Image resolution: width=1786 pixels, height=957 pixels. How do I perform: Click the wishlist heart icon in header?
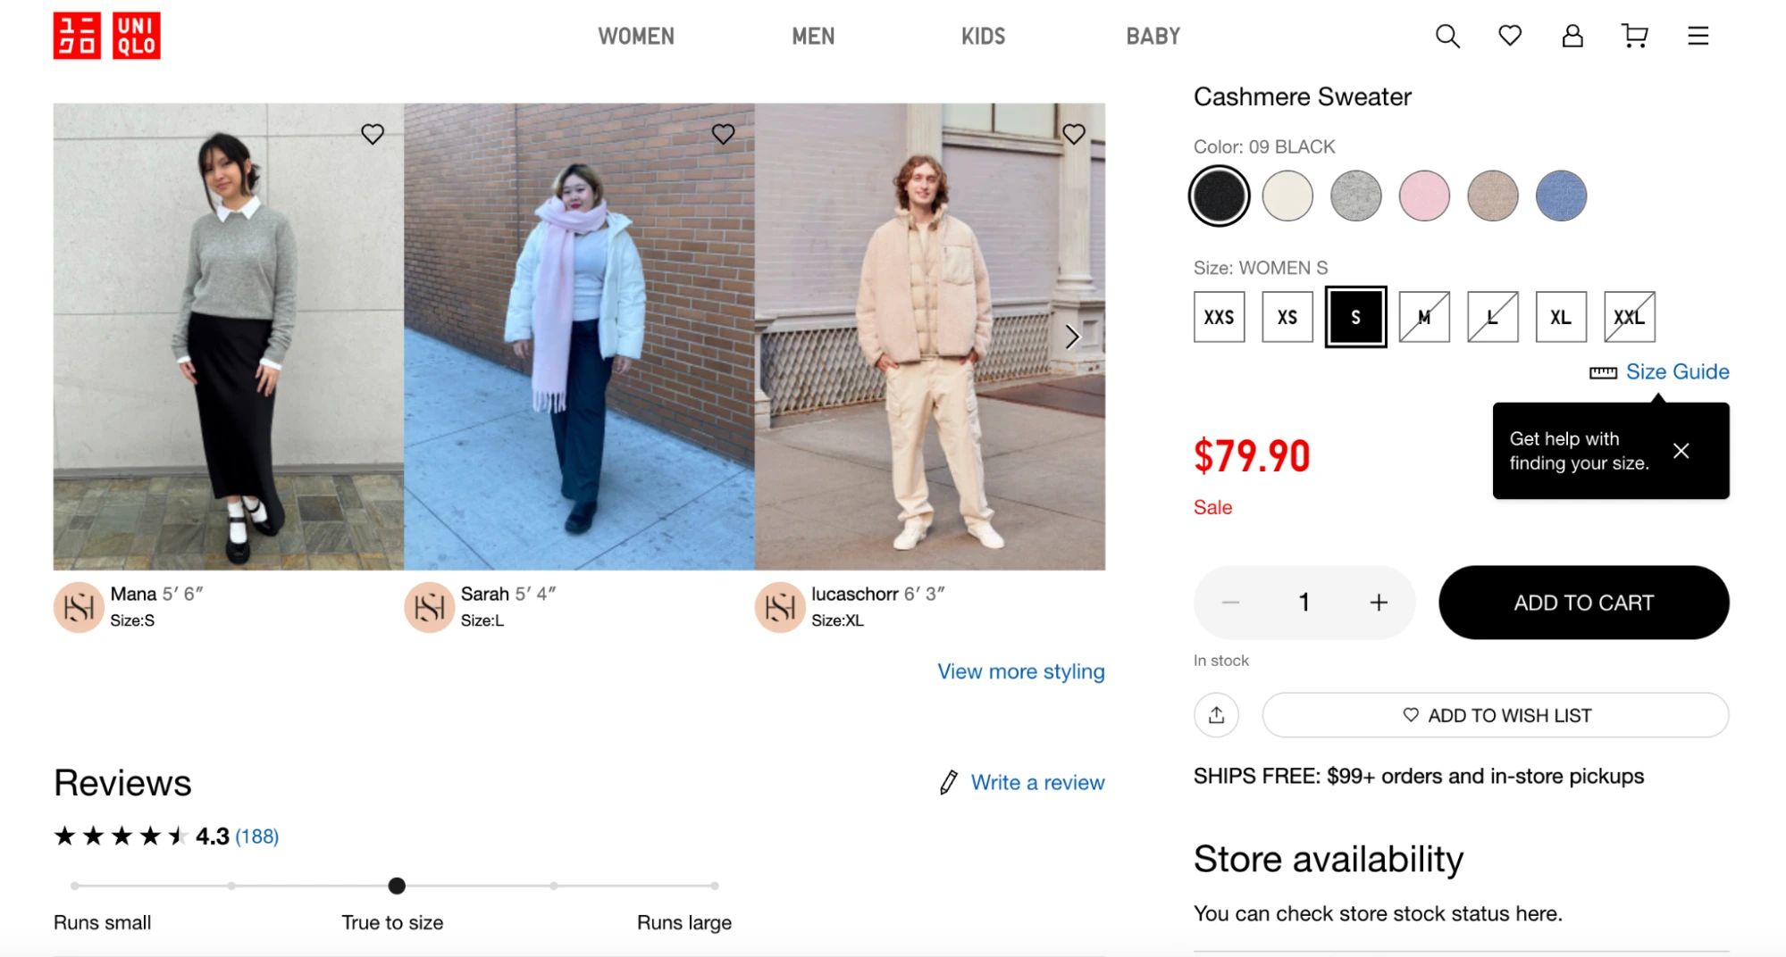[x=1510, y=37]
